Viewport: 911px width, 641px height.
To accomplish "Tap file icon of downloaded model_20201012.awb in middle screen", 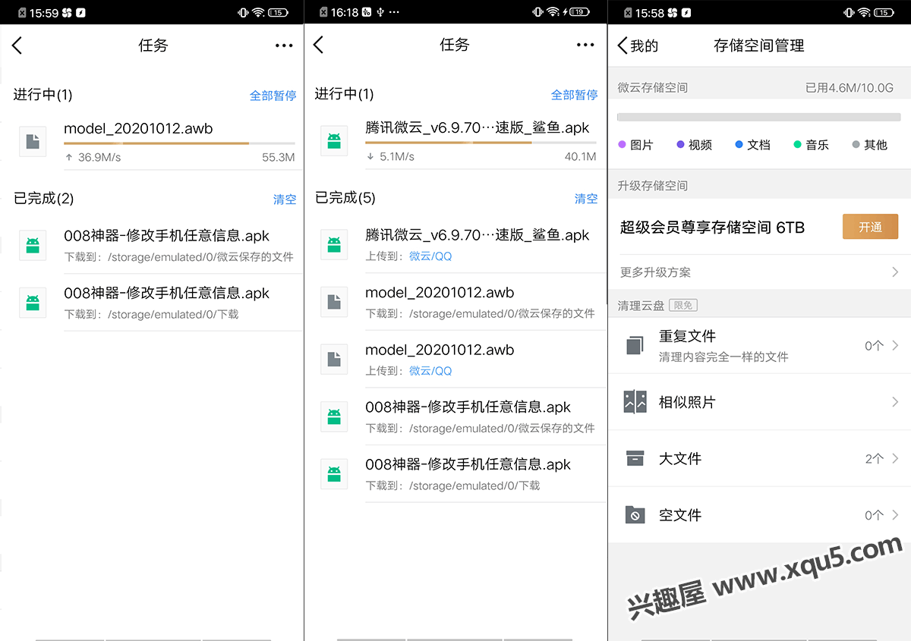I will (334, 302).
